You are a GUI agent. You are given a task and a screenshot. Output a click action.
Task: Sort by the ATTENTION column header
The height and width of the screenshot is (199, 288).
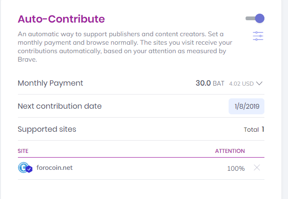tap(230, 151)
